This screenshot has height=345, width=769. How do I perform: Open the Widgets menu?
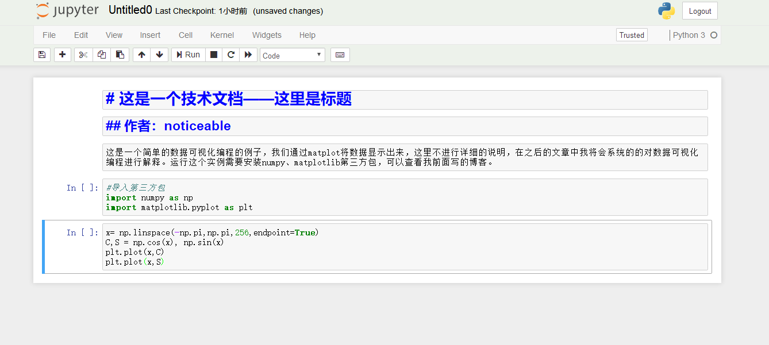tap(267, 35)
